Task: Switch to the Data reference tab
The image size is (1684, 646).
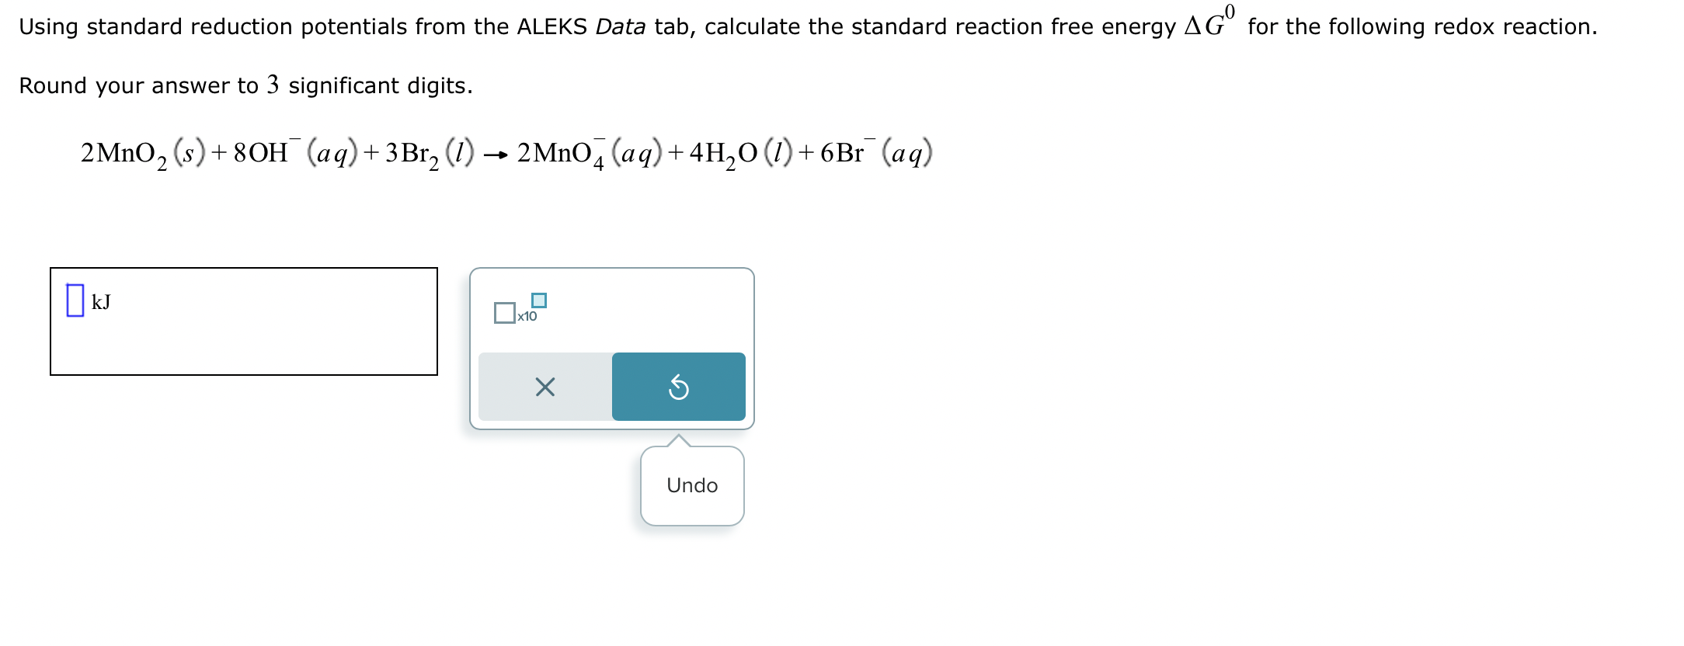Action: (x=618, y=26)
